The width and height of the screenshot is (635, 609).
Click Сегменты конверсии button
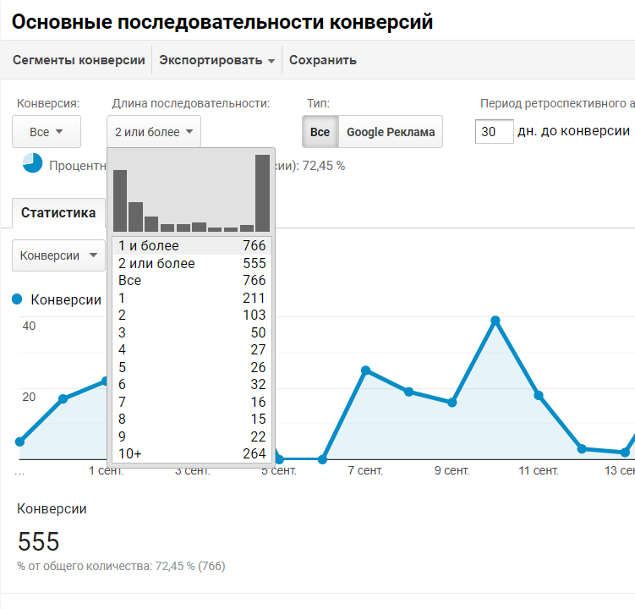click(x=79, y=60)
